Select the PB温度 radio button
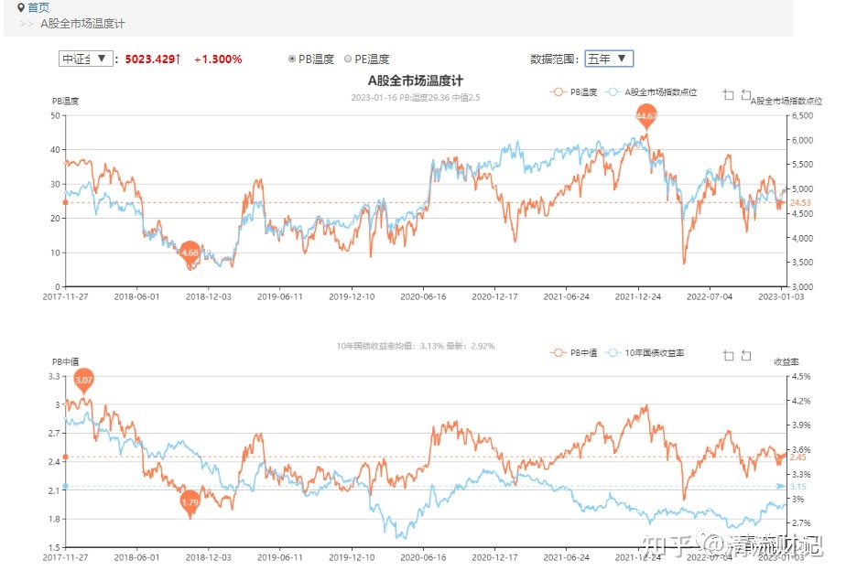The width and height of the screenshot is (846, 581). tap(292, 59)
